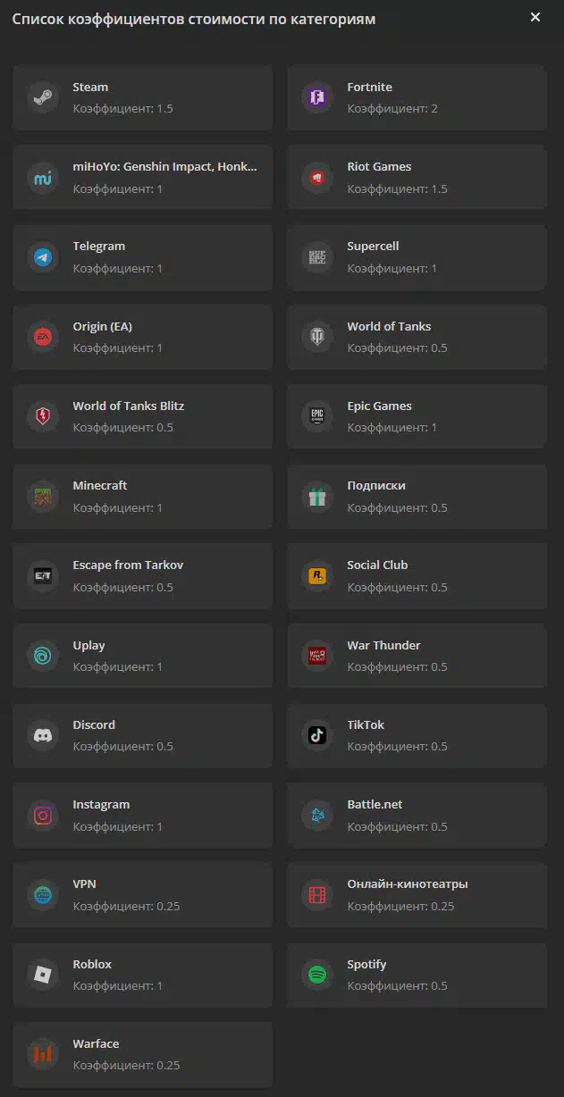The height and width of the screenshot is (1097, 564).
Task: Select the Minecraft category name
Action: coord(99,486)
